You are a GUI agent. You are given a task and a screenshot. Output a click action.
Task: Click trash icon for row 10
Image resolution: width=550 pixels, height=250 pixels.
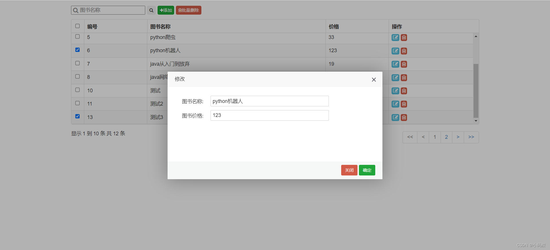click(x=404, y=91)
